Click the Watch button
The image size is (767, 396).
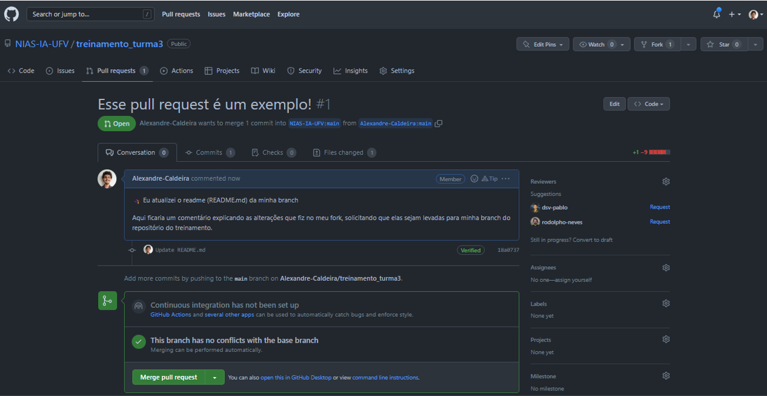[602, 44]
